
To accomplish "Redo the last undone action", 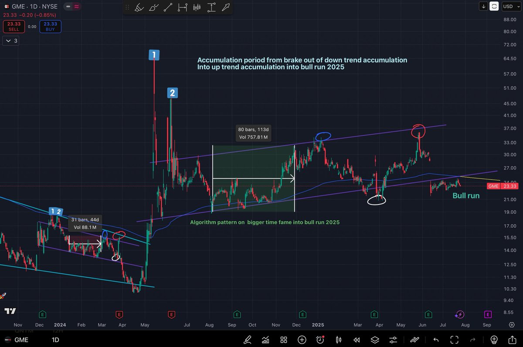I will [472, 340].
